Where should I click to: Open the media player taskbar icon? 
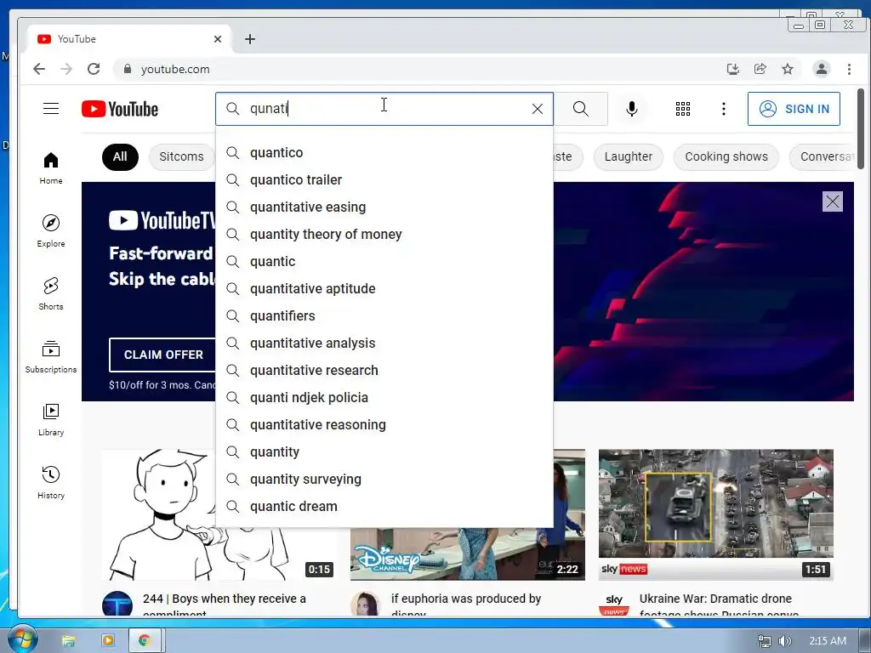click(107, 640)
